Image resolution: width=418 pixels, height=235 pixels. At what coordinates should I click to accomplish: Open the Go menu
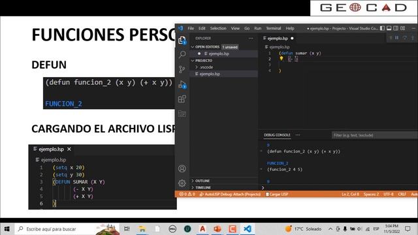(x=247, y=28)
